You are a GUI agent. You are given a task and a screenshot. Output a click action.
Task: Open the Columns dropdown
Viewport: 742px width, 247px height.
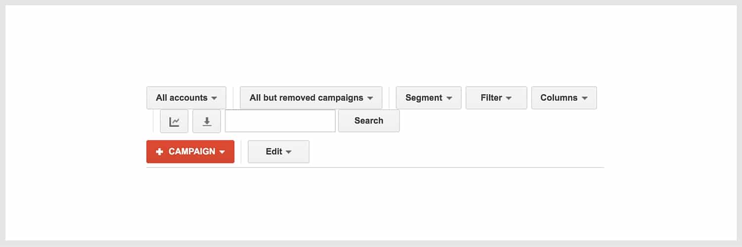tap(564, 98)
